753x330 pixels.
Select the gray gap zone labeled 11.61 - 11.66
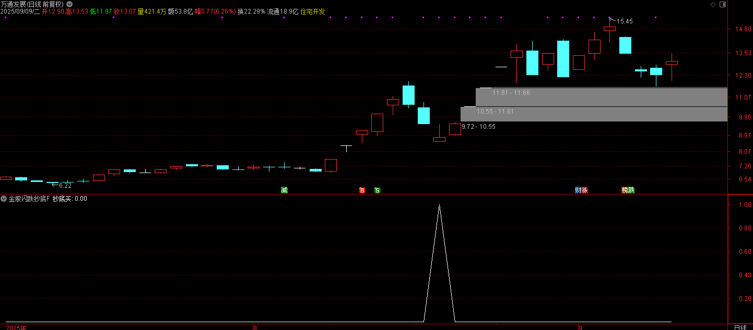tap(601, 97)
